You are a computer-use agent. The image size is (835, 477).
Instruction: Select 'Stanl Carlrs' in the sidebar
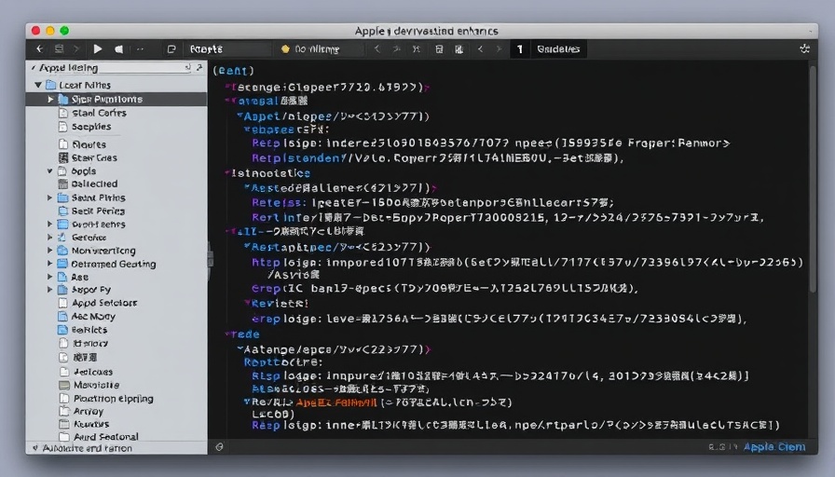(99, 113)
